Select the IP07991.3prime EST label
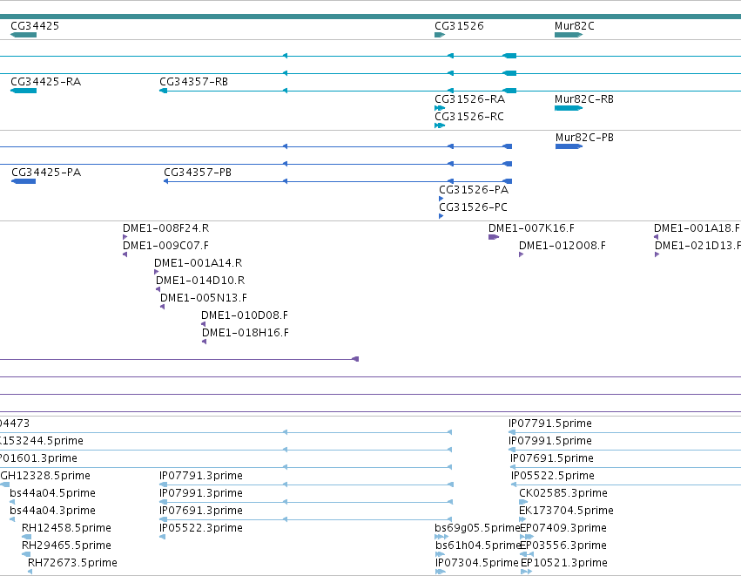 coord(201,494)
